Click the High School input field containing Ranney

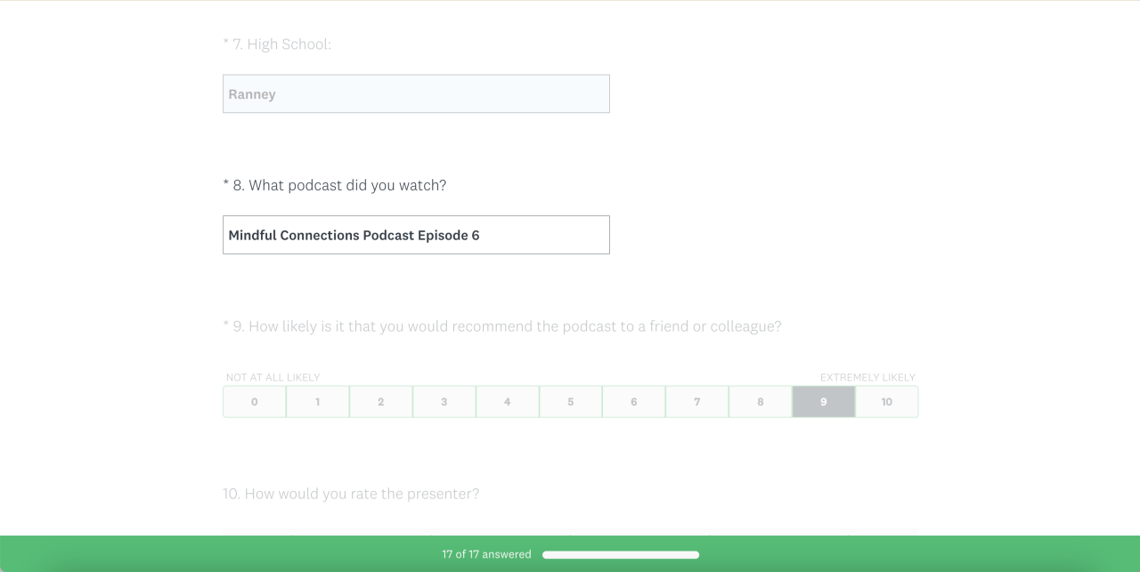416,94
